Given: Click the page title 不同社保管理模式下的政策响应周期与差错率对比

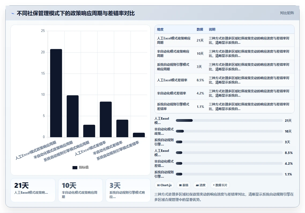Looking at the screenshot, I should (76, 13).
